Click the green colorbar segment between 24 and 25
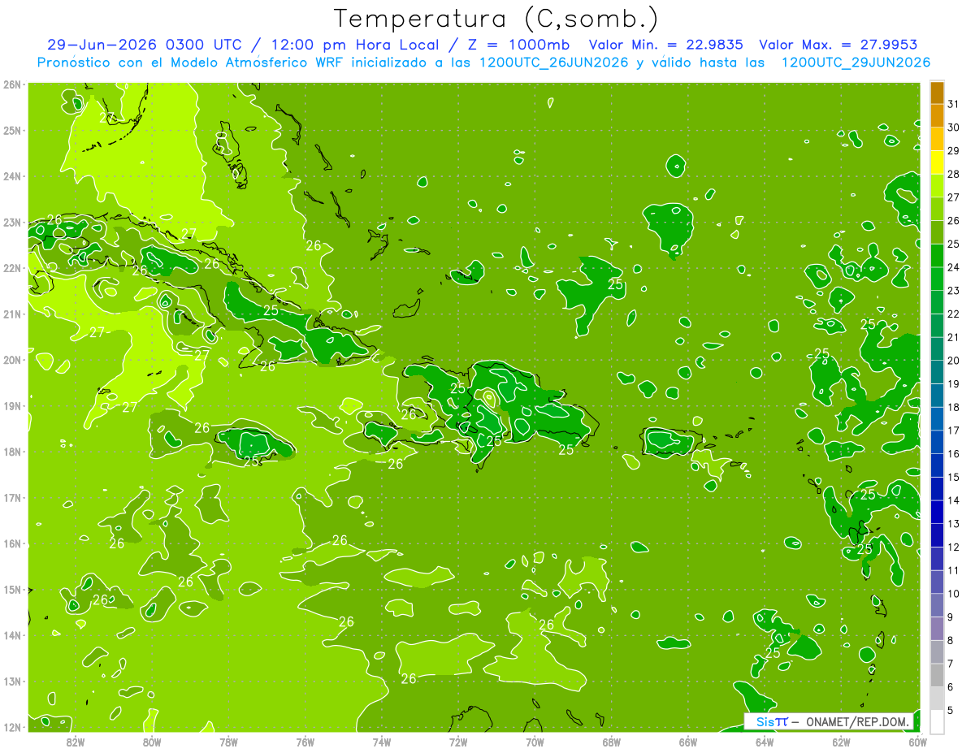 (937, 256)
